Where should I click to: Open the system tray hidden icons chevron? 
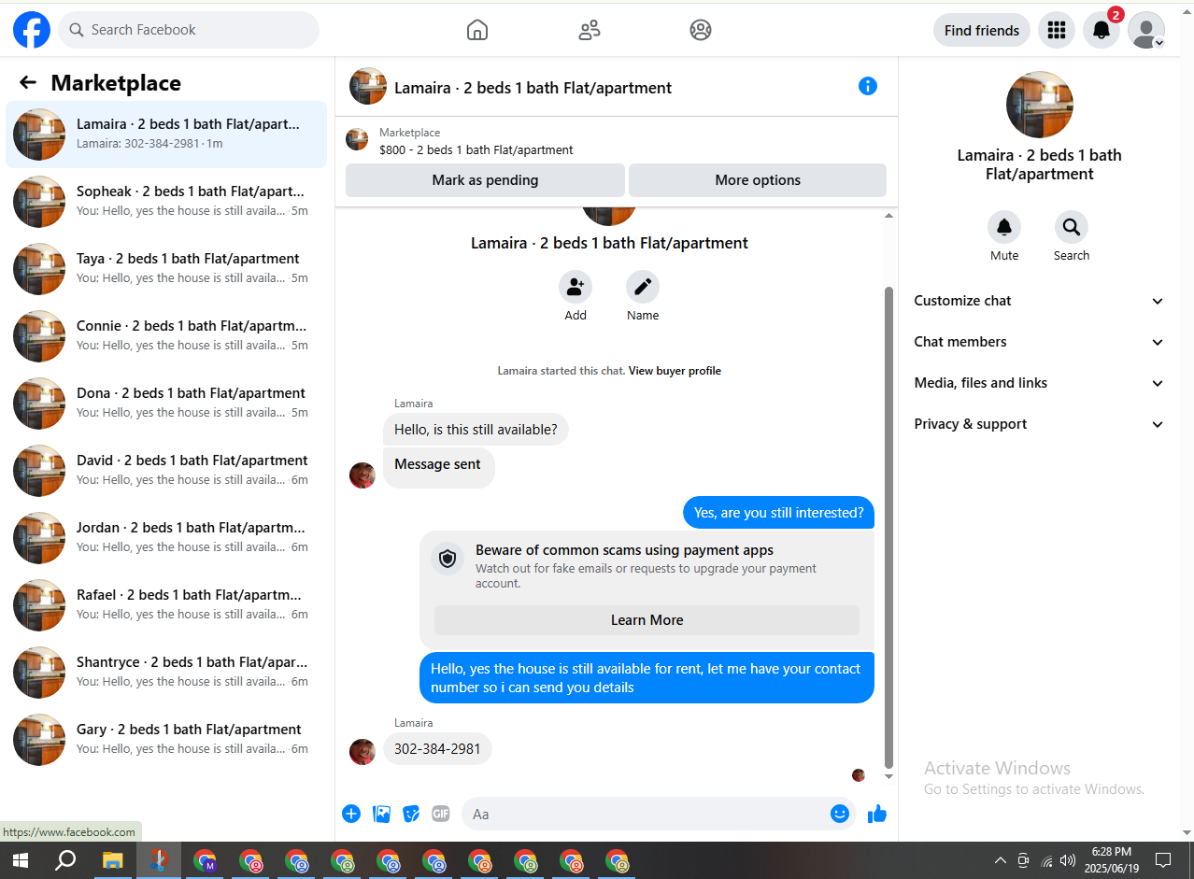coord(1000,860)
